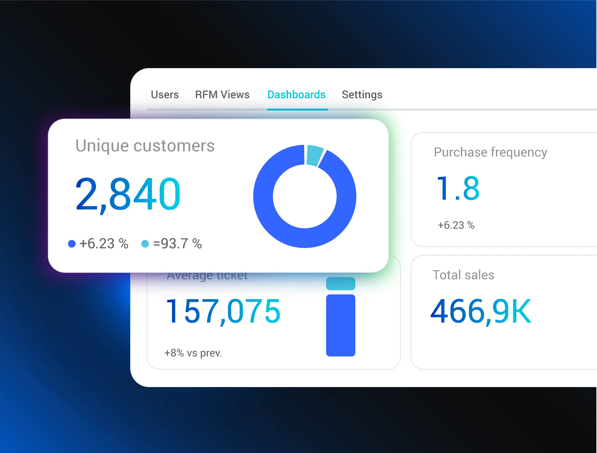
Task: Click the 1.8 purchase frequency value
Action: (x=459, y=188)
